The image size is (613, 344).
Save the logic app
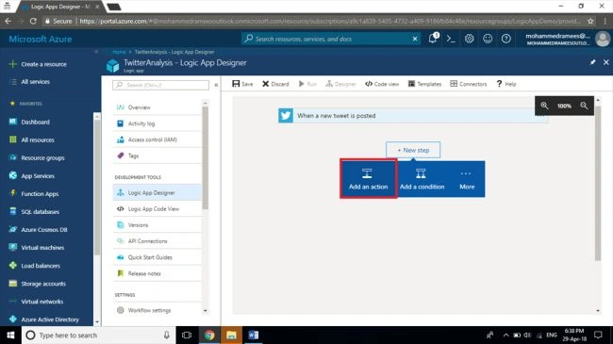click(x=242, y=84)
